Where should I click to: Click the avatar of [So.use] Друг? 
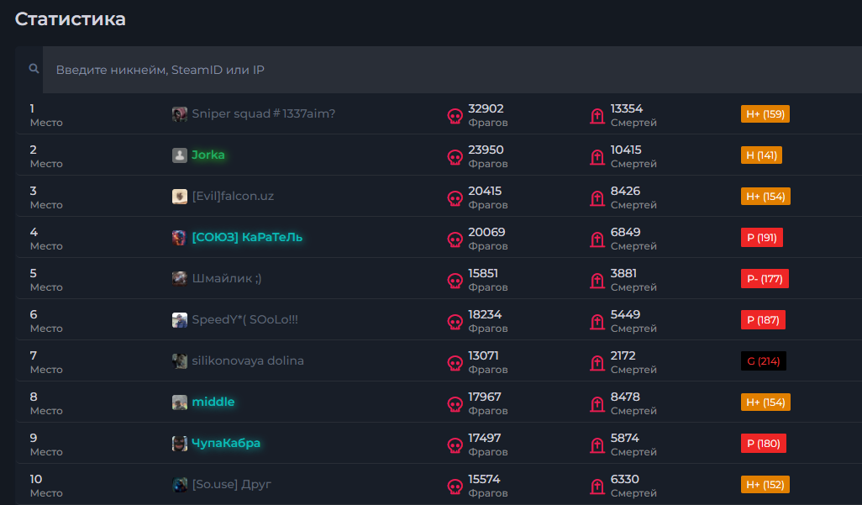pos(180,485)
